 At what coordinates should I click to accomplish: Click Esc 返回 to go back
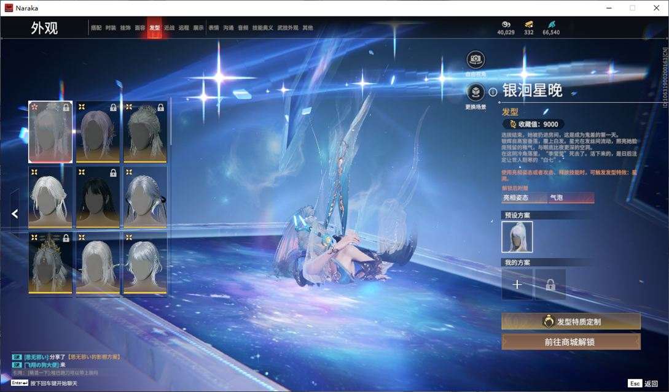pyautogui.click(x=643, y=383)
